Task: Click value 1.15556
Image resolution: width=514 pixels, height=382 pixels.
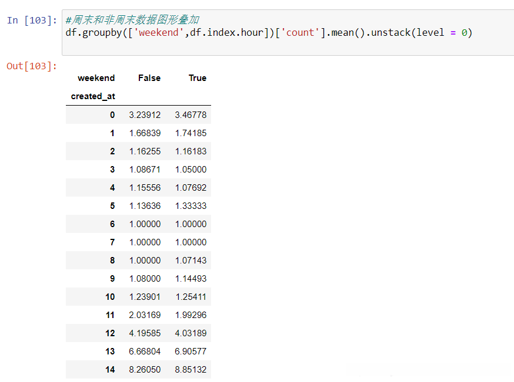Action: tap(145, 188)
